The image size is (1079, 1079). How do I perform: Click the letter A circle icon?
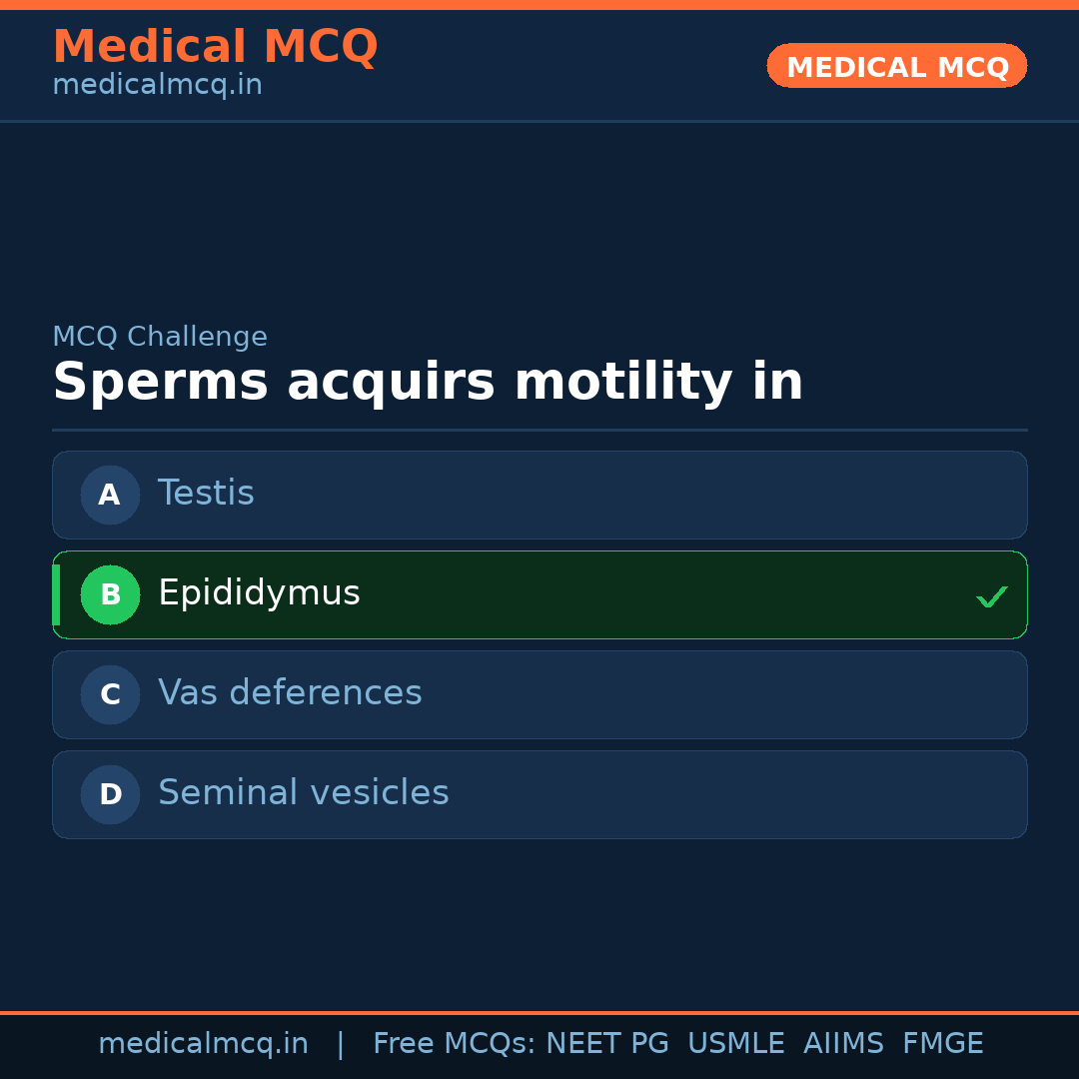(110, 495)
